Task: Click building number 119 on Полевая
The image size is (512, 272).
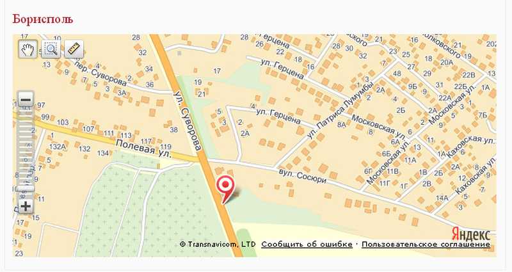Action: point(166,147)
